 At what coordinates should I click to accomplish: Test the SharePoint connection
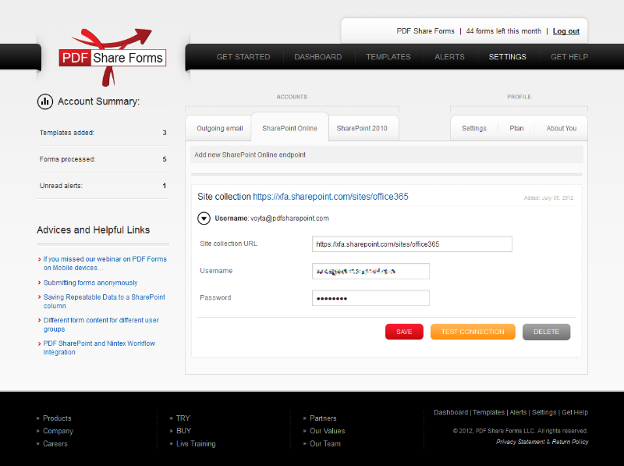pyautogui.click(x=473, y=332)
